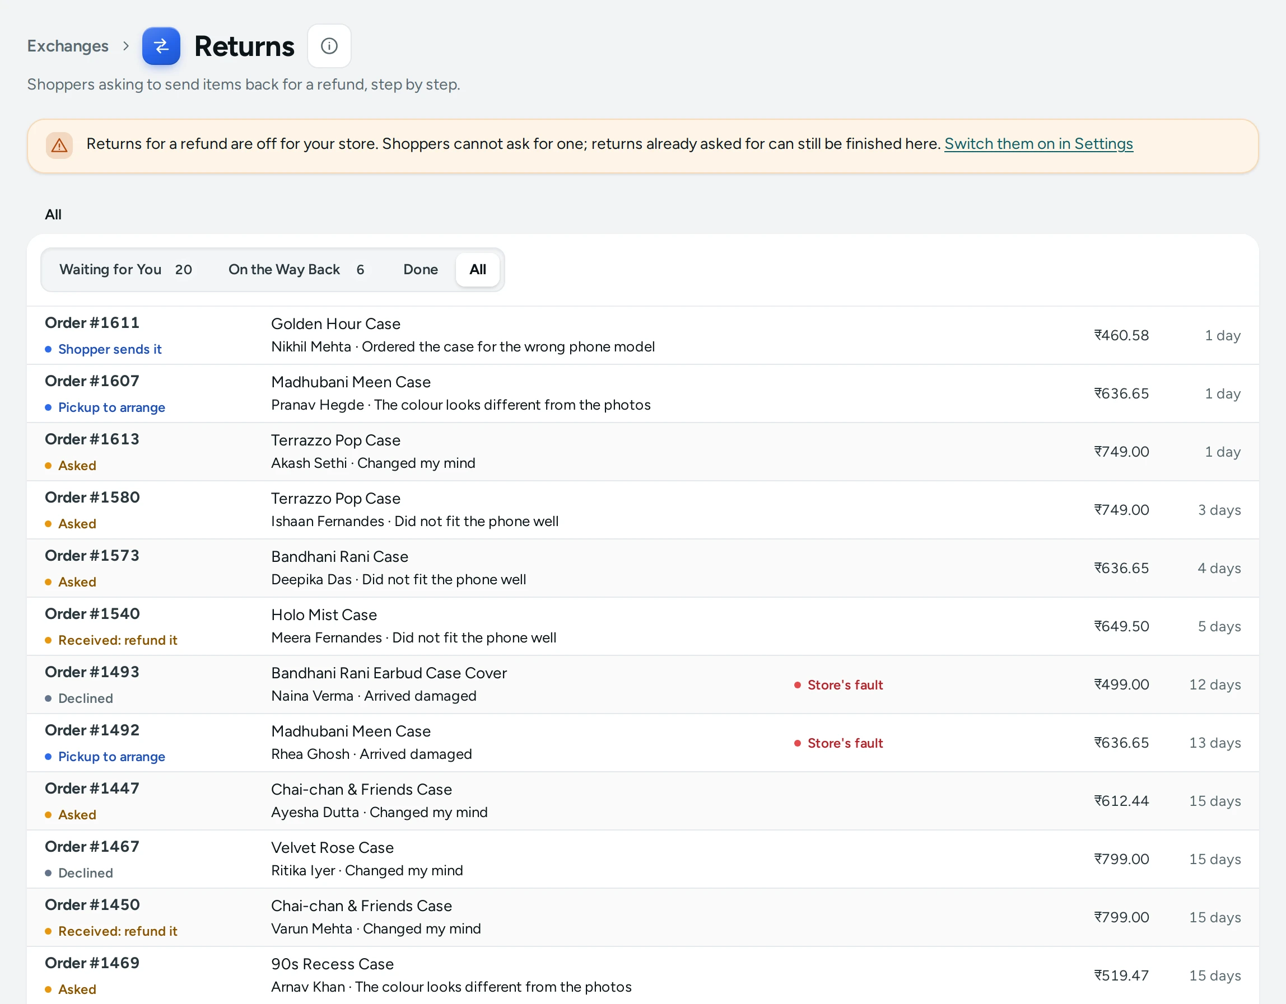1286x1004 pixels.
Task: Click Received: refund it status on Order #1540
Action: click(111, 640)
